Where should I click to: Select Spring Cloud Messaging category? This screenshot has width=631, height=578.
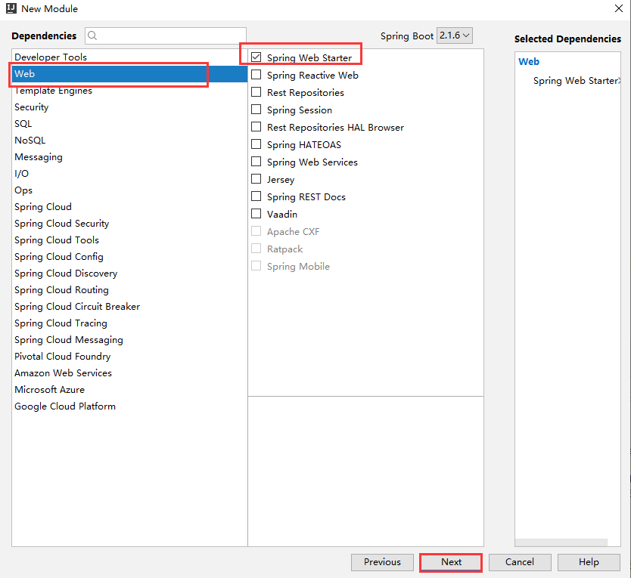coord(129,340)
